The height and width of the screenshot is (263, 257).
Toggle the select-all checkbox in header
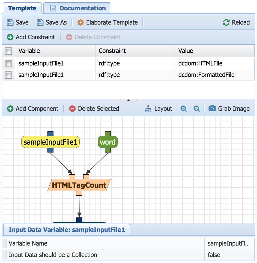[8, 51]
